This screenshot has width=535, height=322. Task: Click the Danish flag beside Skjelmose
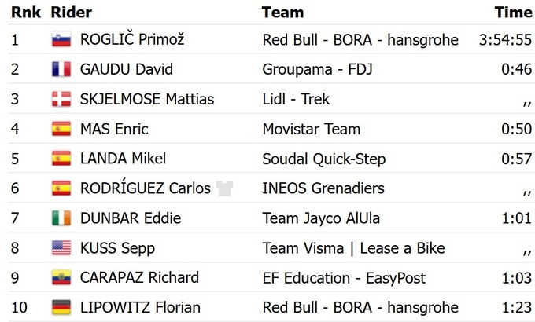point(61,100)
